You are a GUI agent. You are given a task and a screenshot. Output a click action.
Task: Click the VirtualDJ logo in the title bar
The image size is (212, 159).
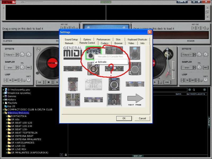point(9,2)
